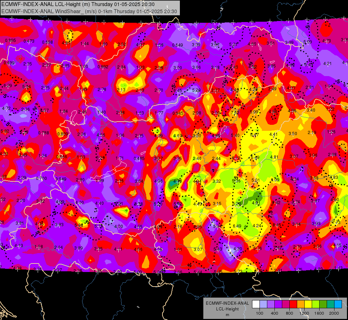The width and height of the screenshot is (348, 320).
Task: Click the lime swatch left of 1600 tick
Action: [316, 304]
